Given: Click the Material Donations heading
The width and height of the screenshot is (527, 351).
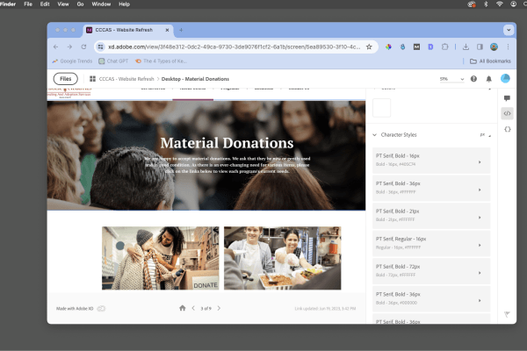Looking at the screenshot, I should click(227, 143).
